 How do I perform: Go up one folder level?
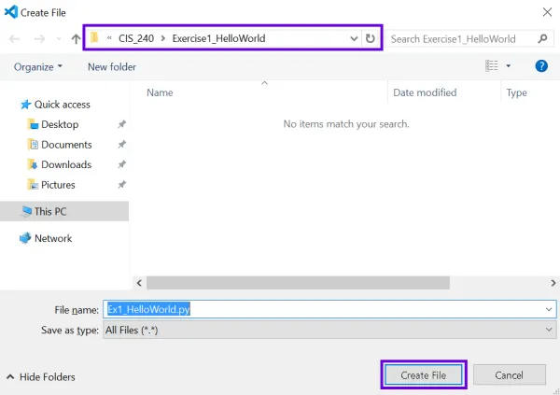point(76,38)
